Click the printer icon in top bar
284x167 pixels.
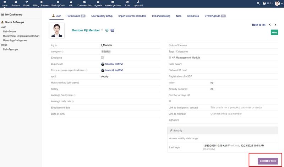coord(264,3)
